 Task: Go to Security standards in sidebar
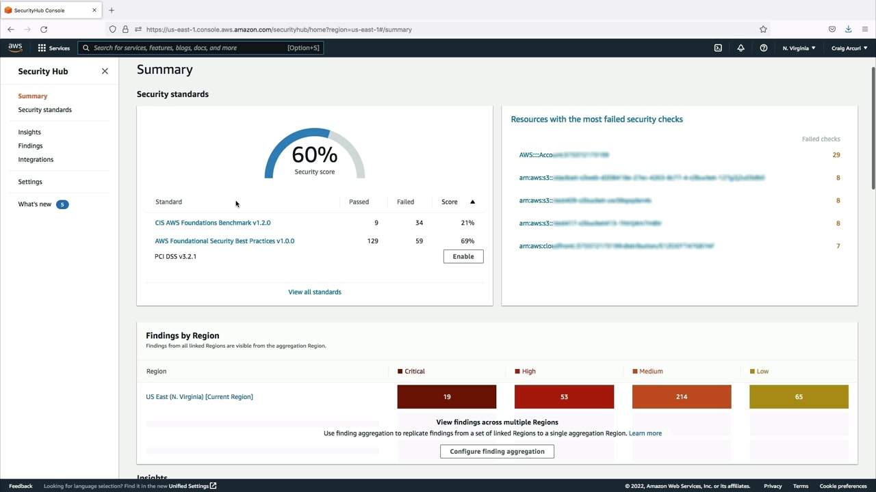coord(45,110)
